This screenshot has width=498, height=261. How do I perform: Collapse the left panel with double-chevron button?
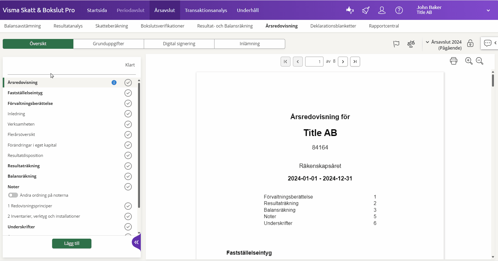[136, 242]
